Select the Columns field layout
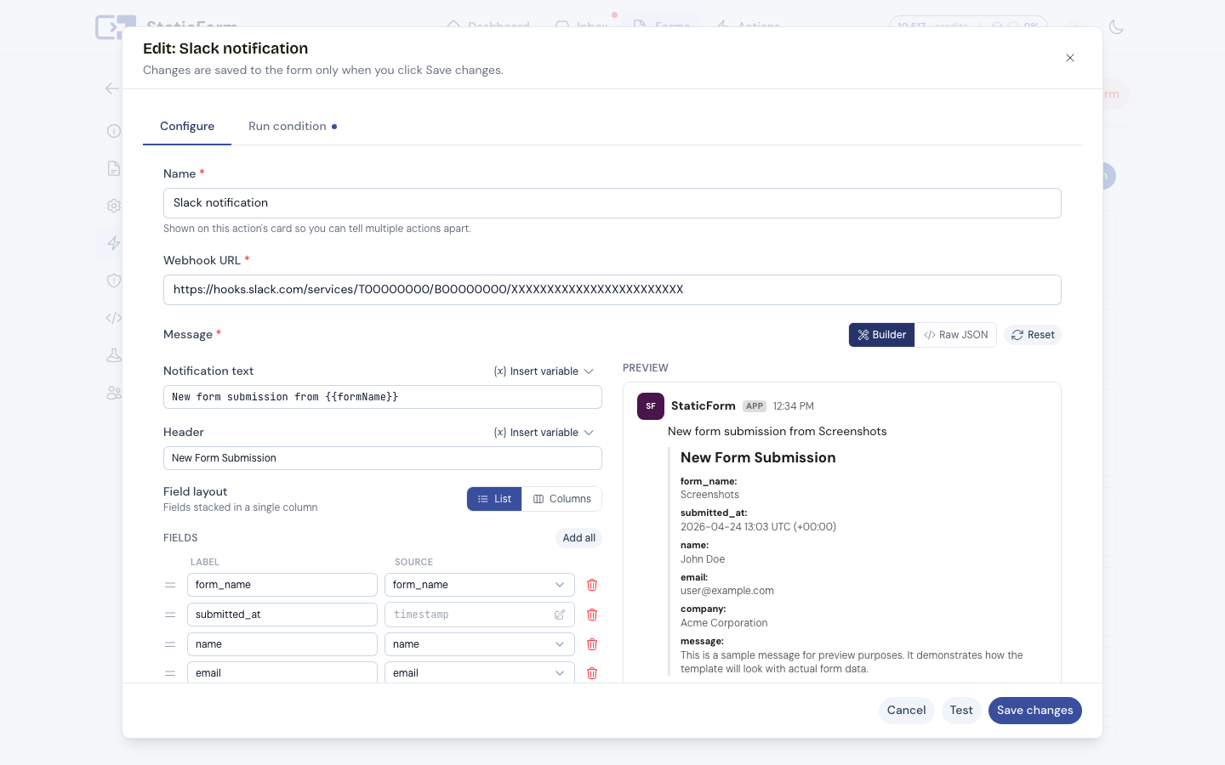This screenshot has width=1225, height=765. click(561, 499)
